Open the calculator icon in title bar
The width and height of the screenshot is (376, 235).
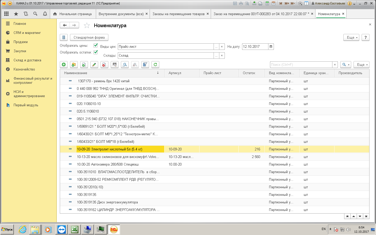267,3
